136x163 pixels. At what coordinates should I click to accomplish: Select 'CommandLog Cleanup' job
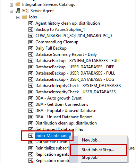click(x=57, y=42)
